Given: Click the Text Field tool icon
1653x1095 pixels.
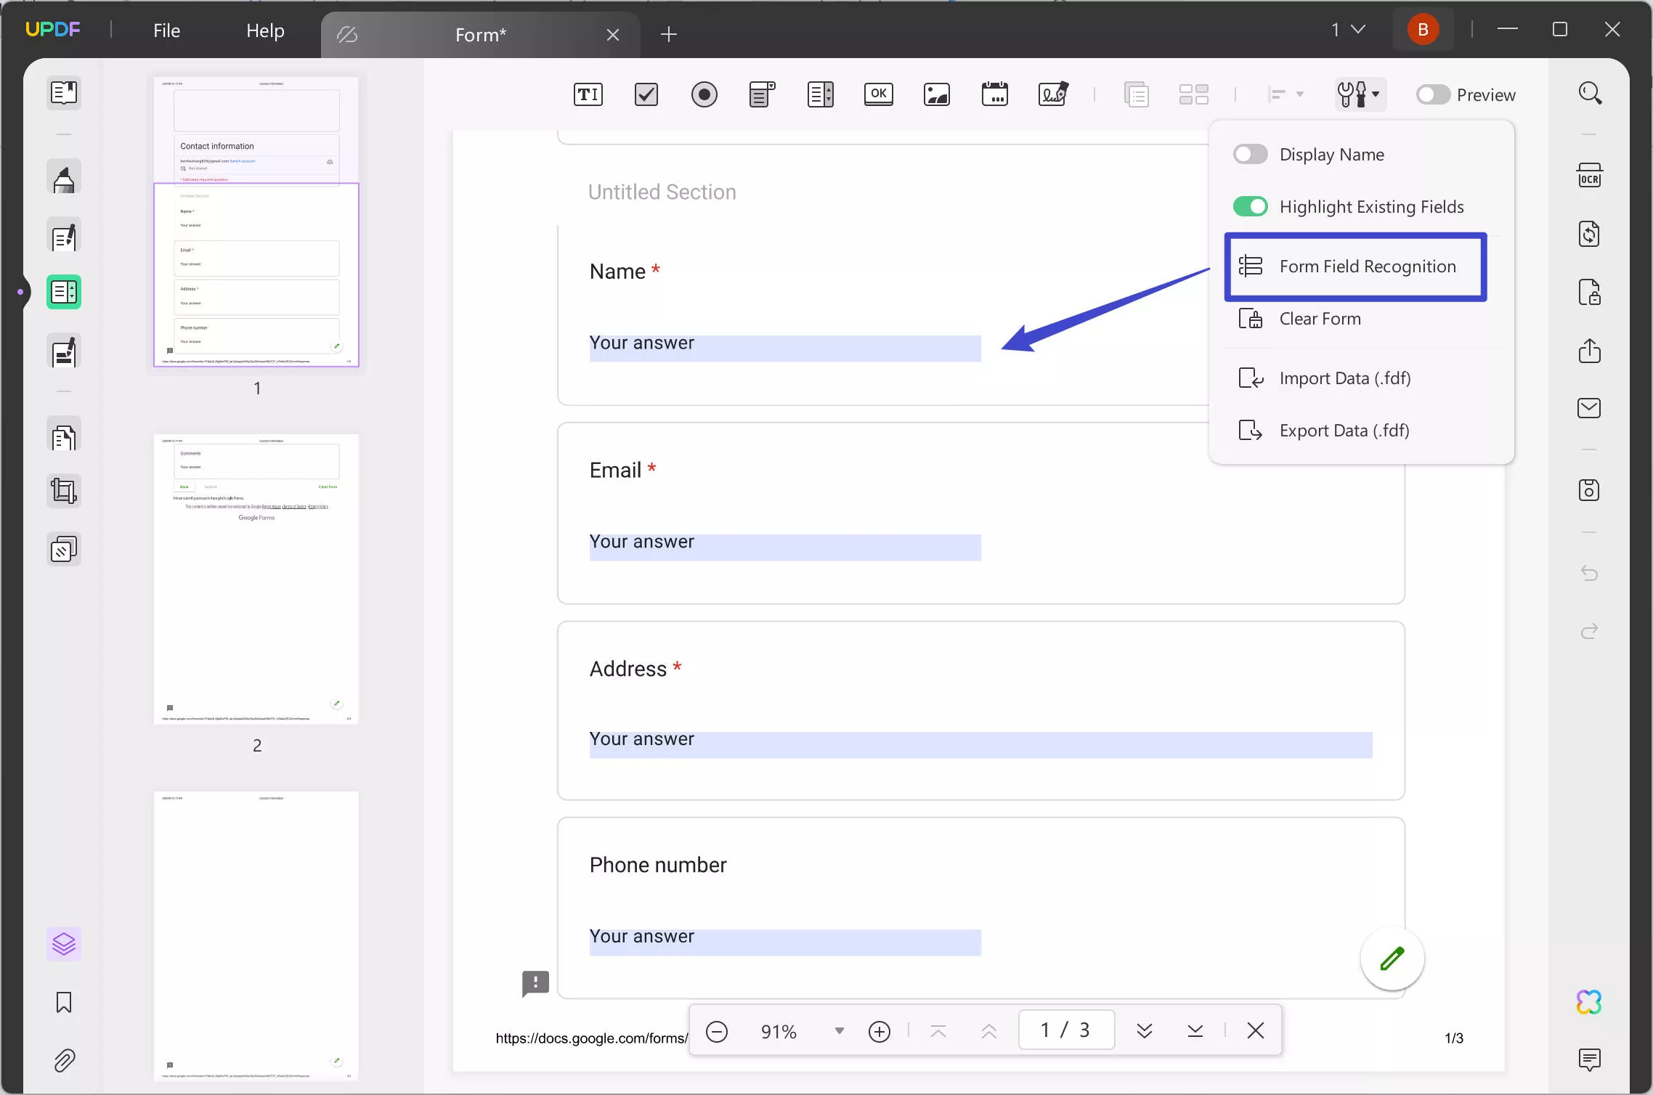Looking at the screenshot, I should (588, 94).
